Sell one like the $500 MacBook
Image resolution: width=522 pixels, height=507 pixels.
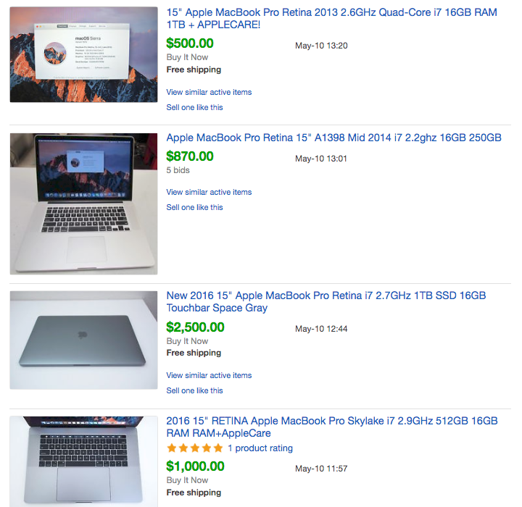194,107
